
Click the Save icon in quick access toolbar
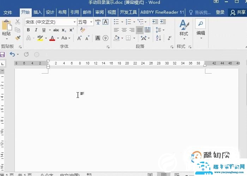click(2, 55)
